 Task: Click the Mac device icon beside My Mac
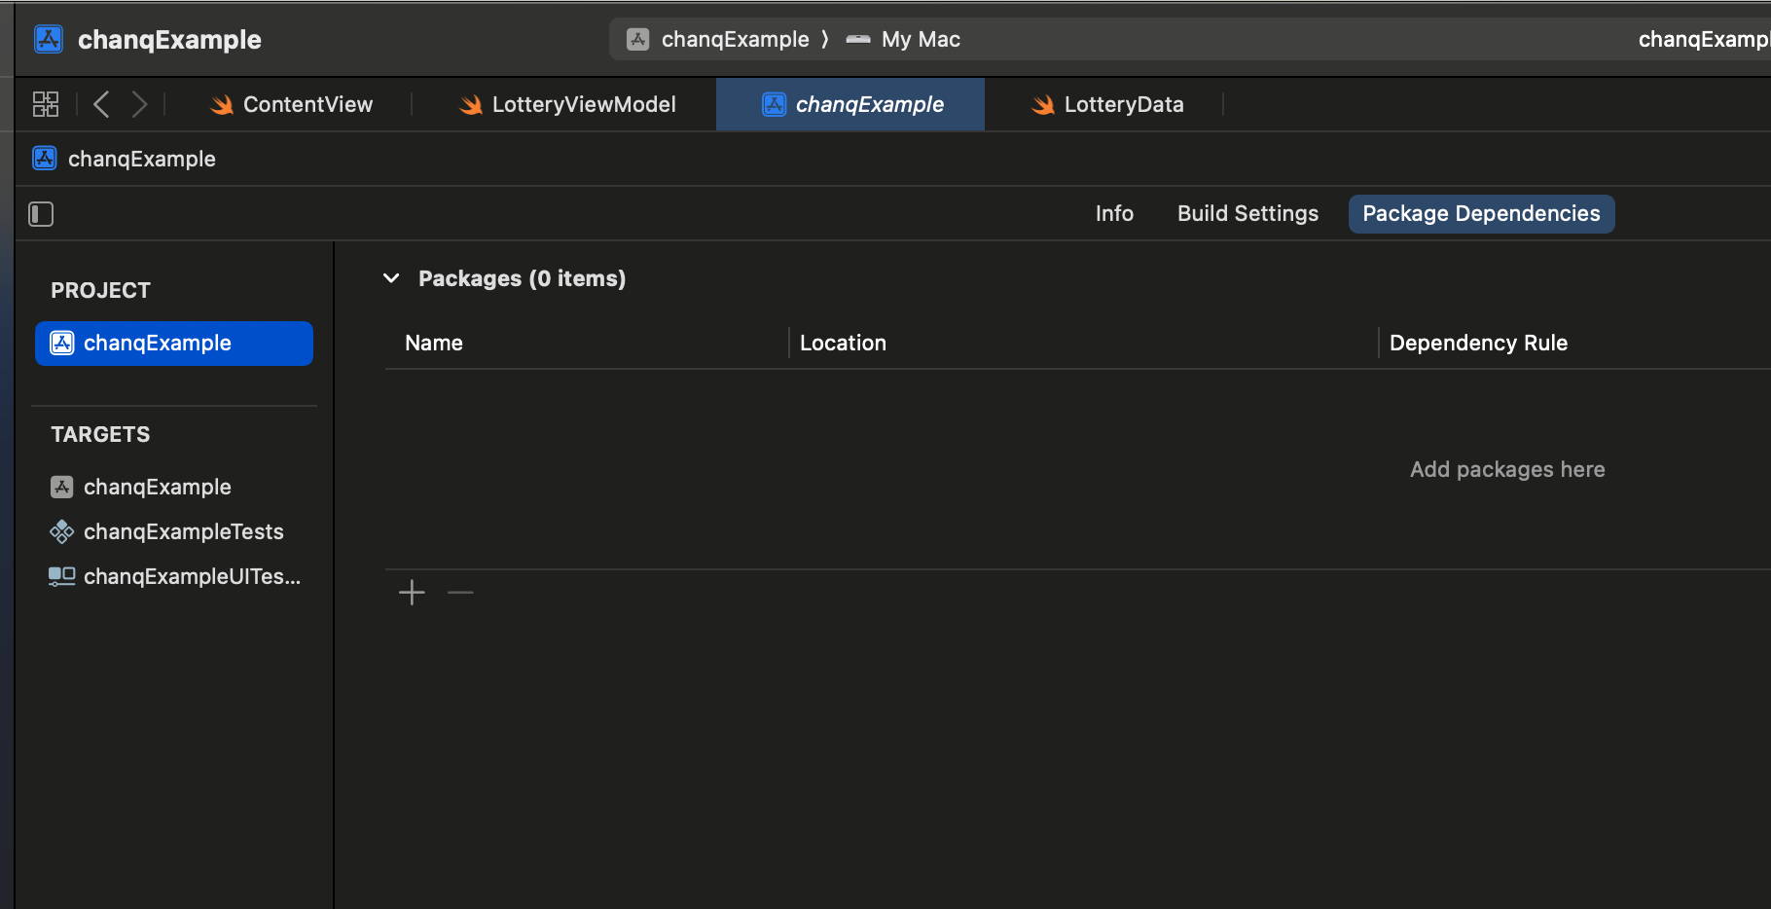858,39
